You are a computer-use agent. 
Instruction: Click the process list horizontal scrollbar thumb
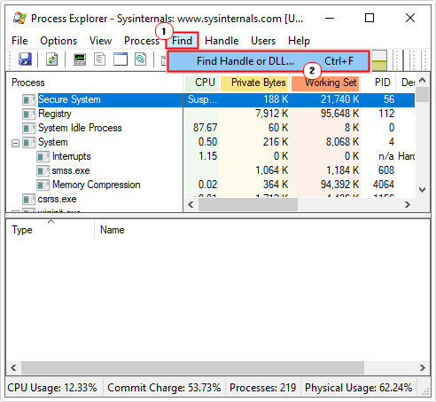point(248,205)
